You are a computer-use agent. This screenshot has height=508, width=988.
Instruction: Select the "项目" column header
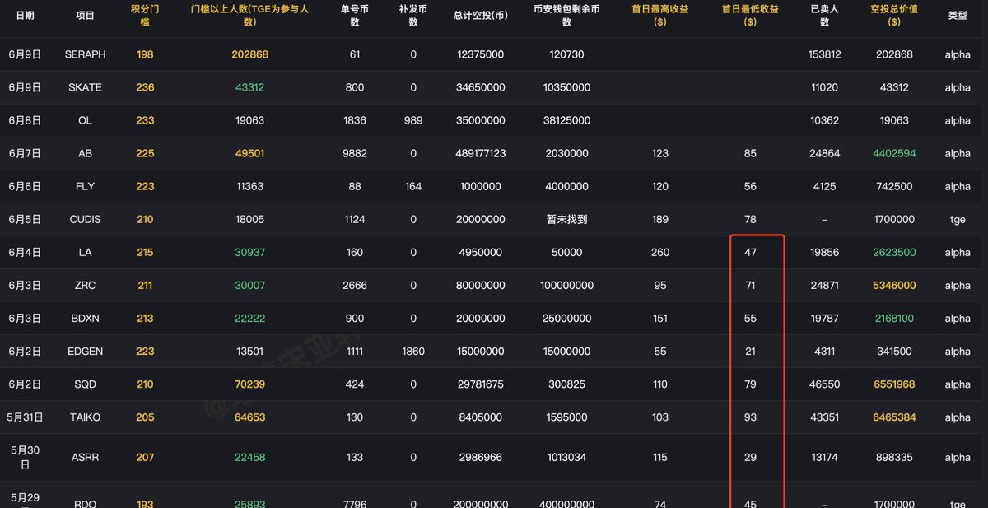click(85, 16)
